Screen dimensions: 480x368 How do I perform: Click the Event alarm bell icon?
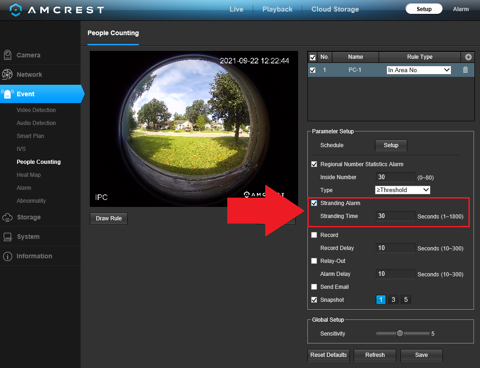tap(7, 94)
